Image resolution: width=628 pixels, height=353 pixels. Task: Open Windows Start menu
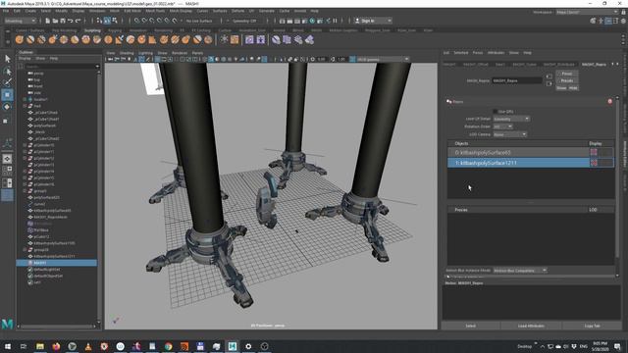coord(8,346)
